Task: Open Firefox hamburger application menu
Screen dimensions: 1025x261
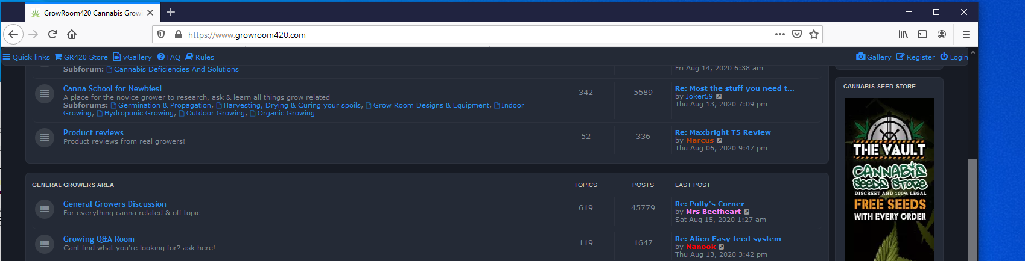Action: click(x=966, y=34)
